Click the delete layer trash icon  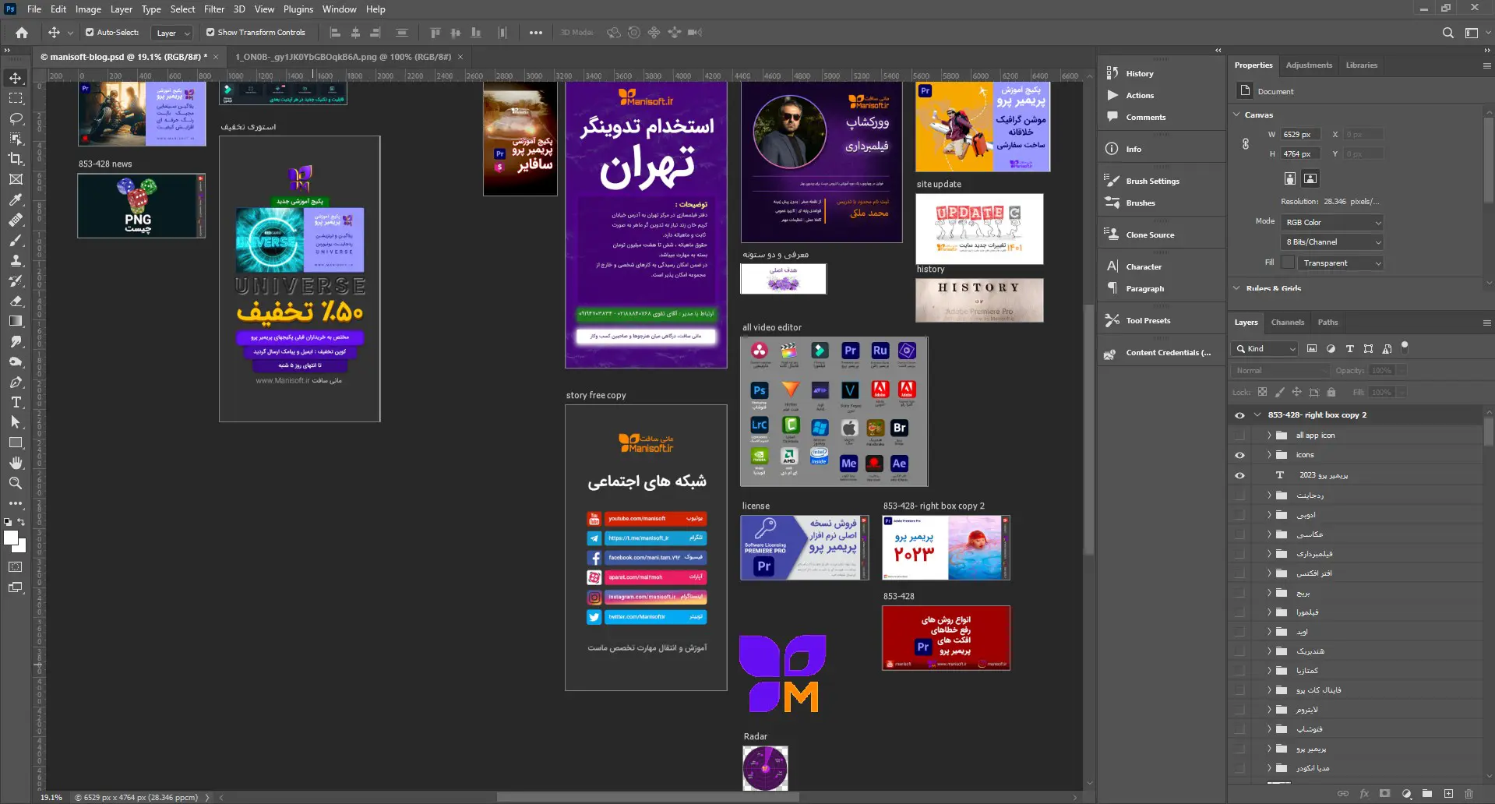pyautogui.click(x=1469, y=794)
